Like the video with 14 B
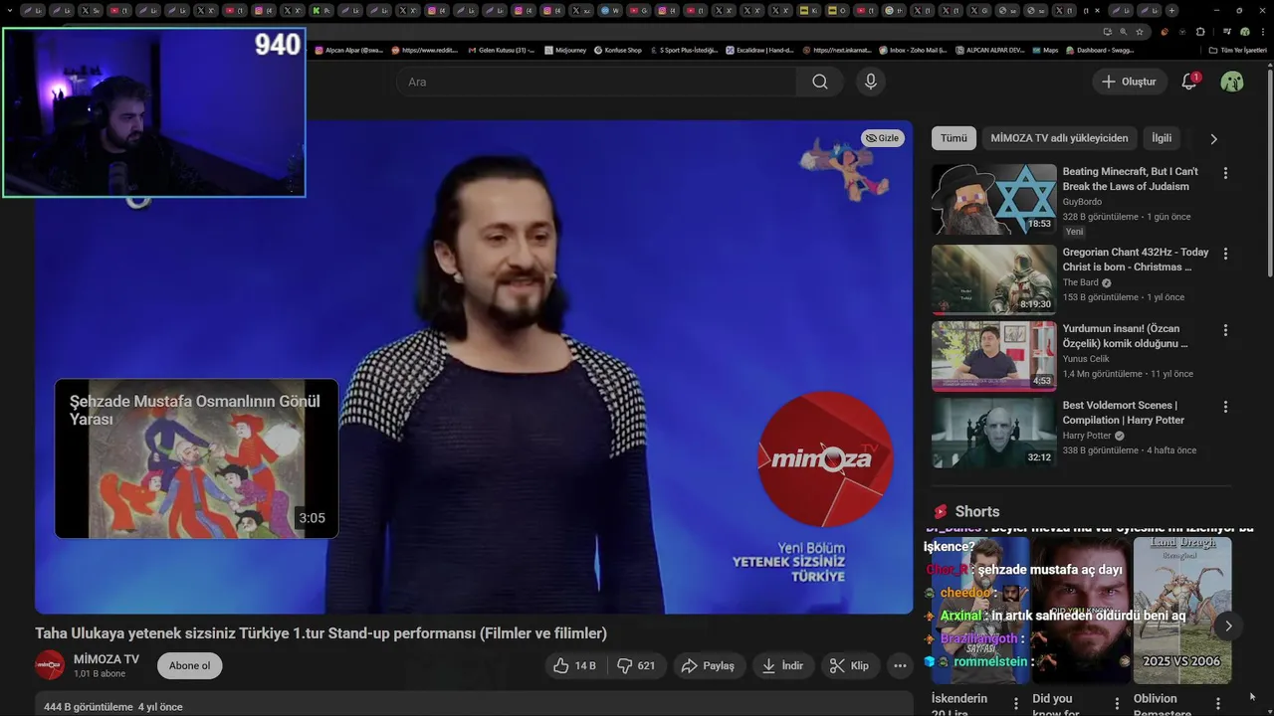 (574, 666)
